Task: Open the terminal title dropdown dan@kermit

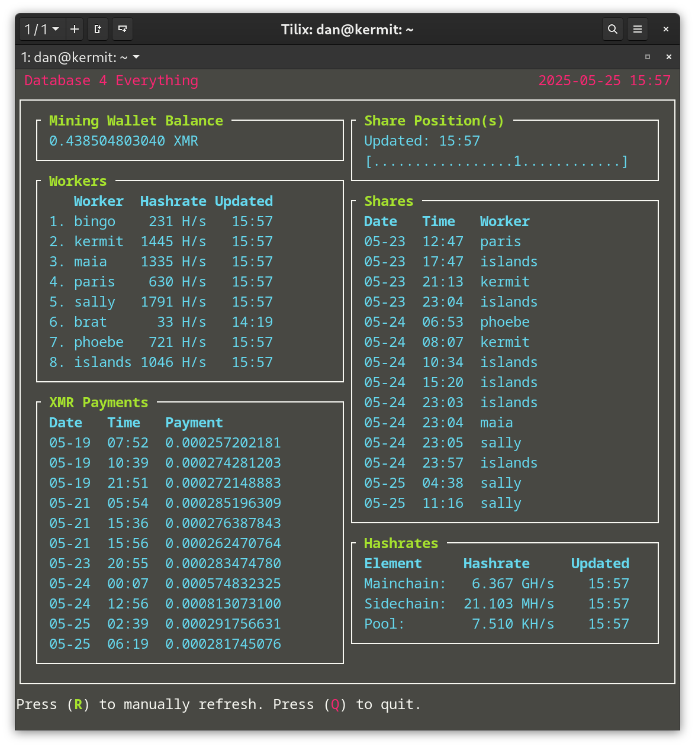Action: click(x=80, y=57)
